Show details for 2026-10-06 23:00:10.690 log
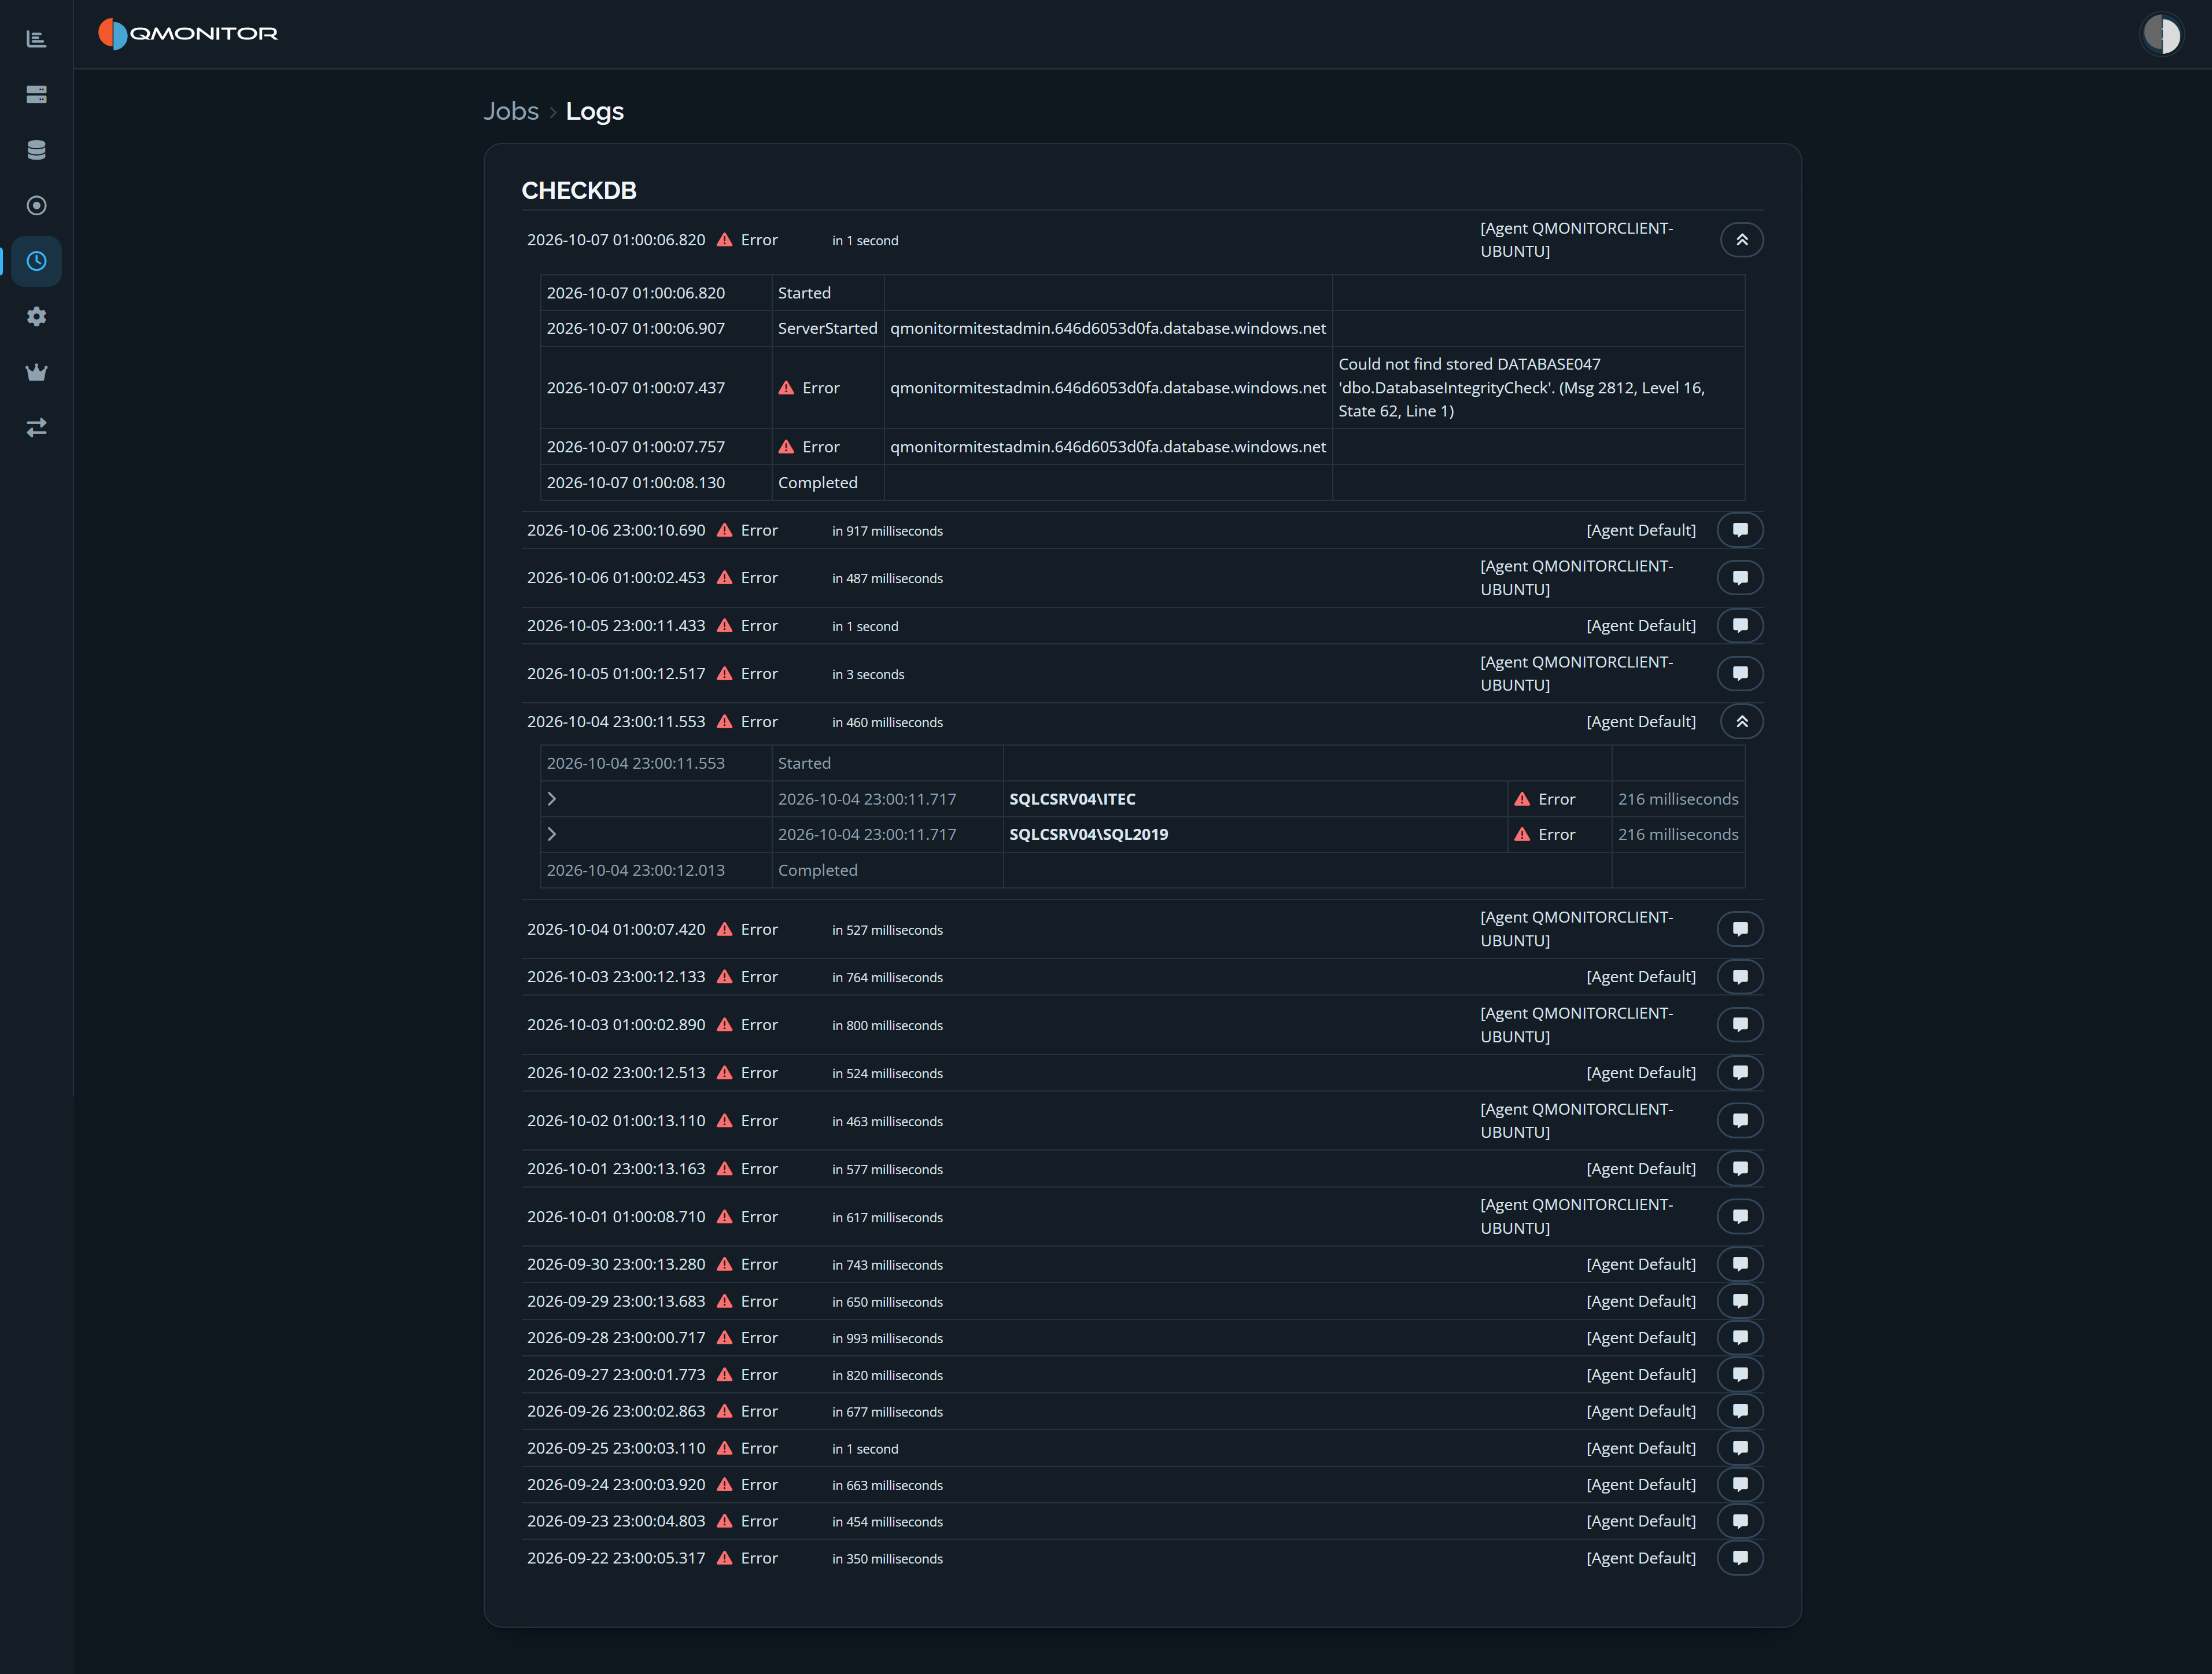 [x=1740, y=530]
